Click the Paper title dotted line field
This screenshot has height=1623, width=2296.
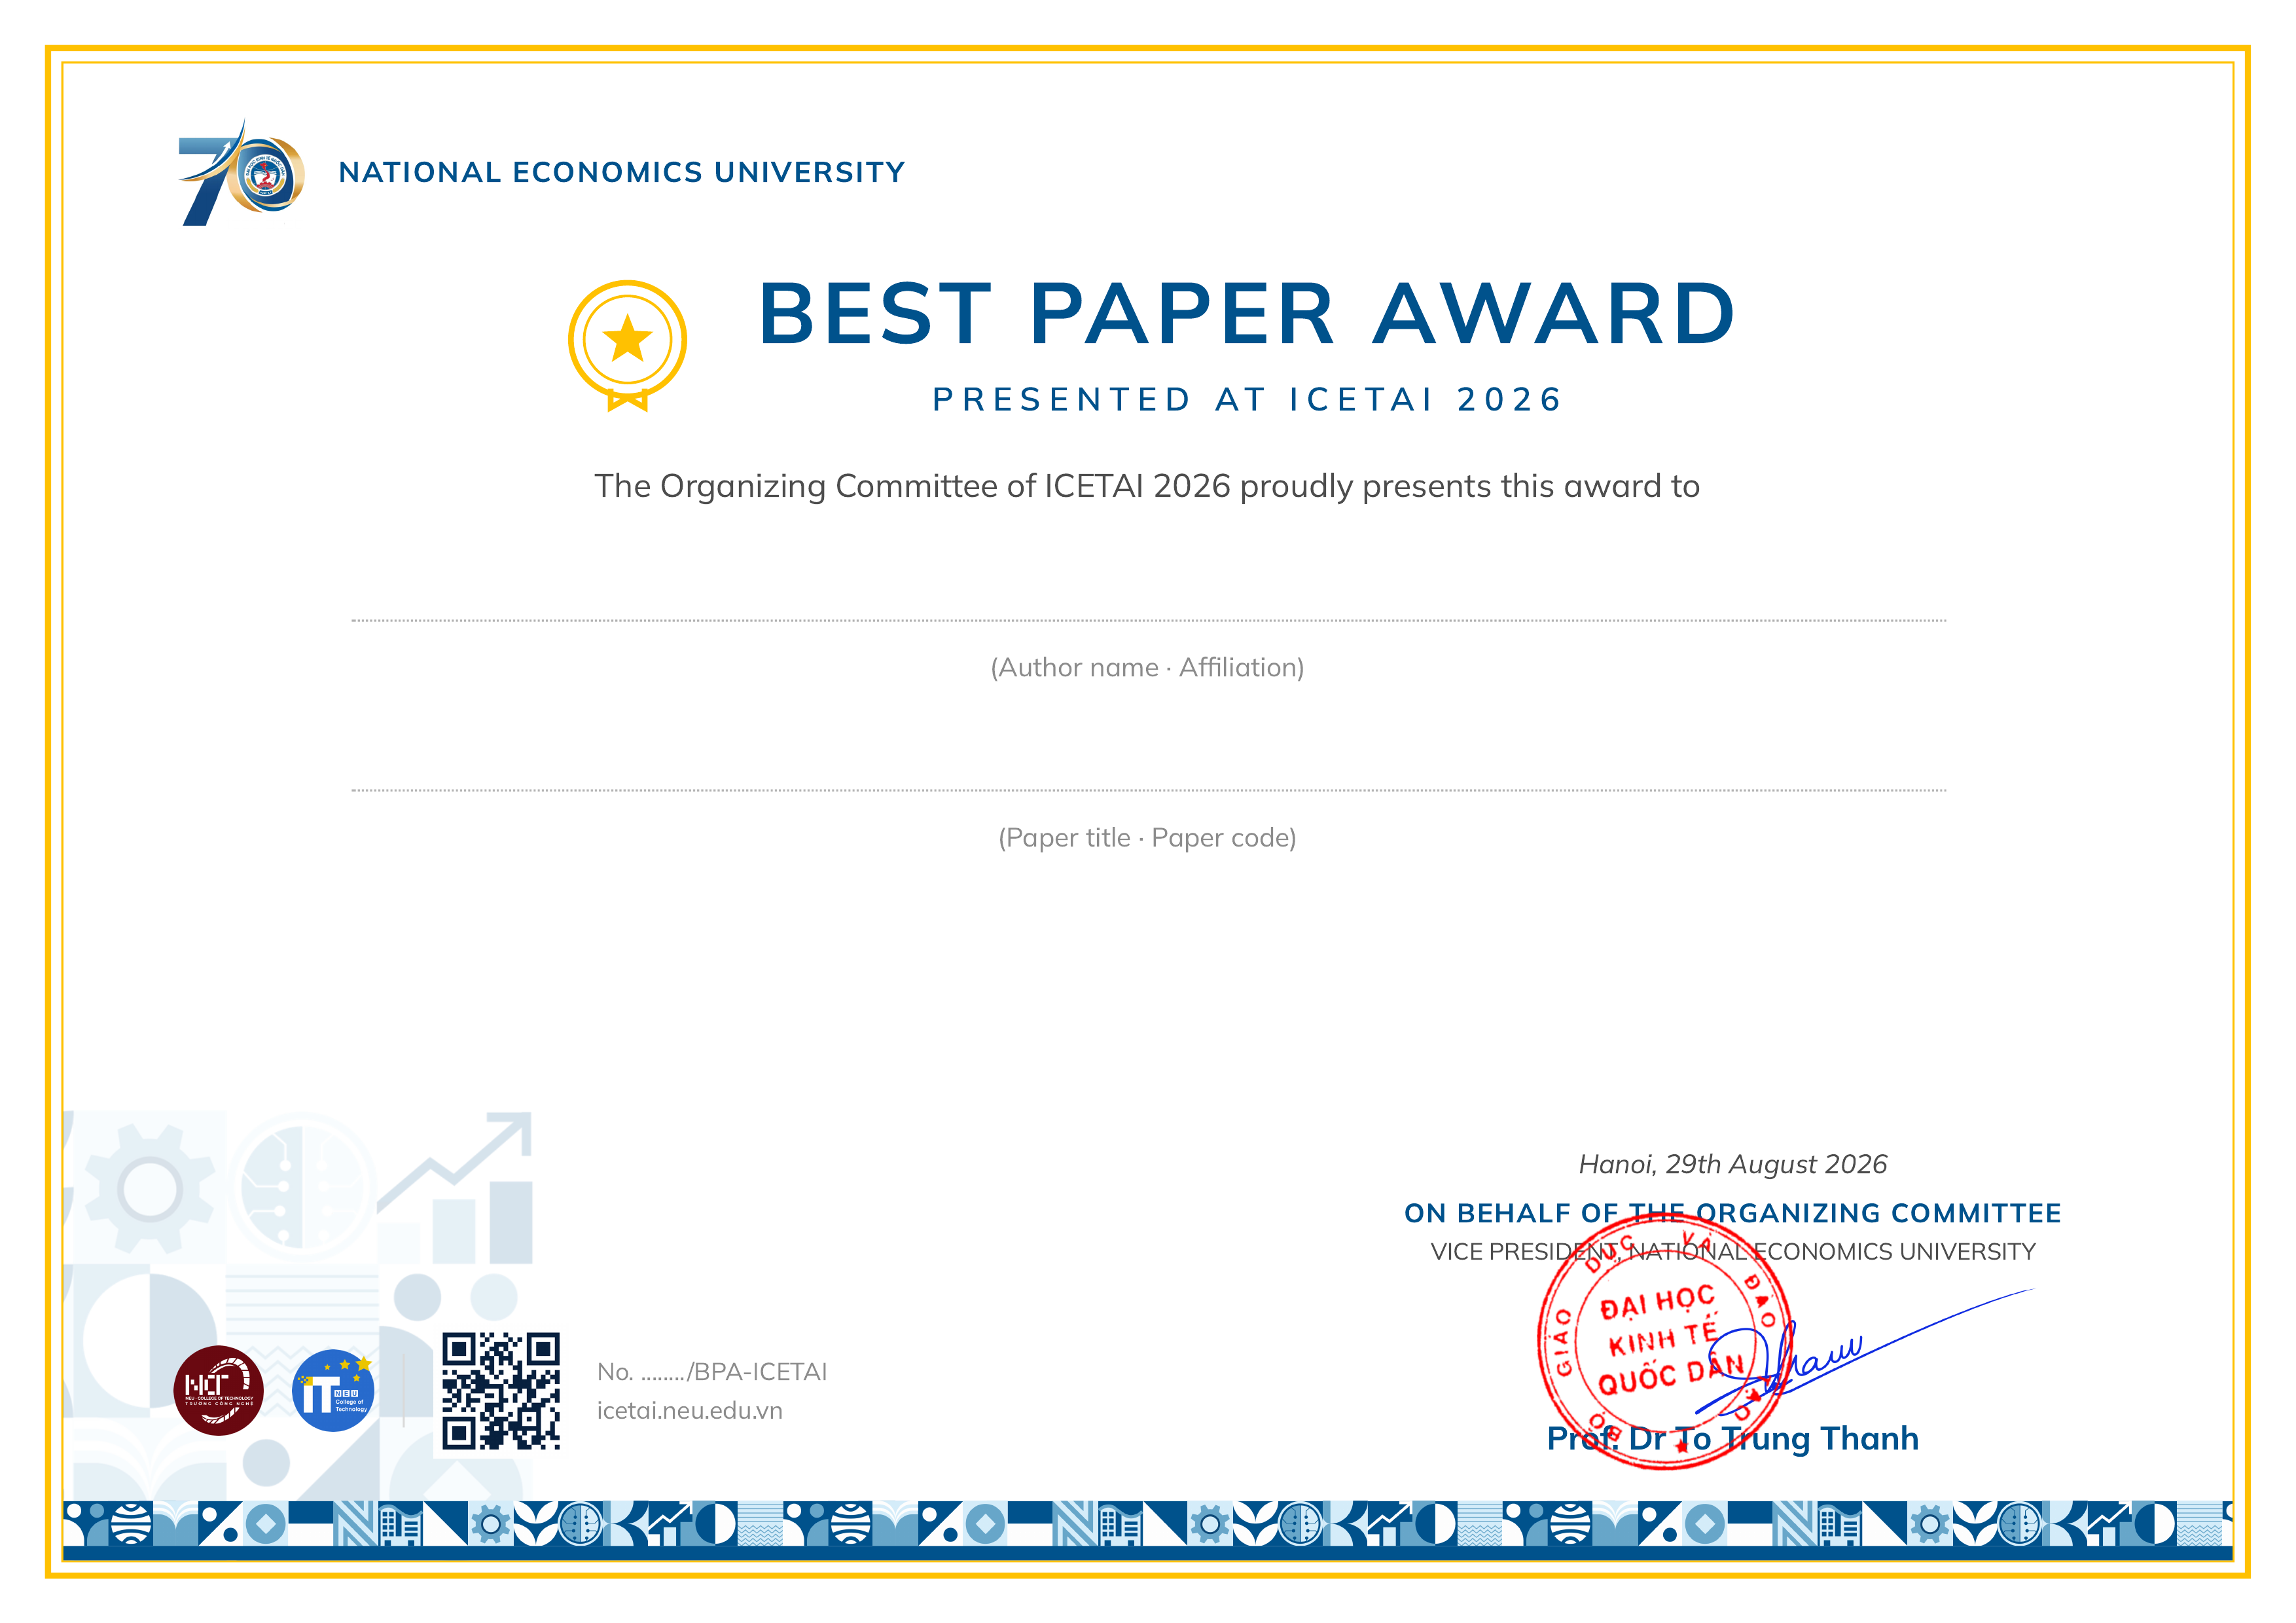pos(1148,790)
